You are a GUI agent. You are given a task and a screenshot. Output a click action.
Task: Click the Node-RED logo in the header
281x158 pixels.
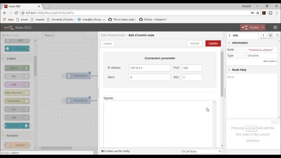9,28
